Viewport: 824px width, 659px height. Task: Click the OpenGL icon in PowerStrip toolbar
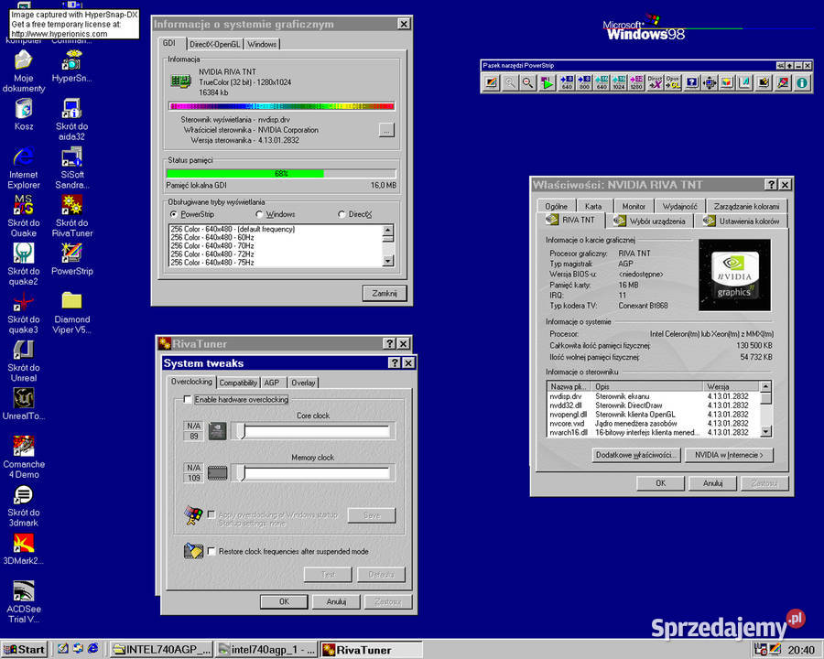673,83
